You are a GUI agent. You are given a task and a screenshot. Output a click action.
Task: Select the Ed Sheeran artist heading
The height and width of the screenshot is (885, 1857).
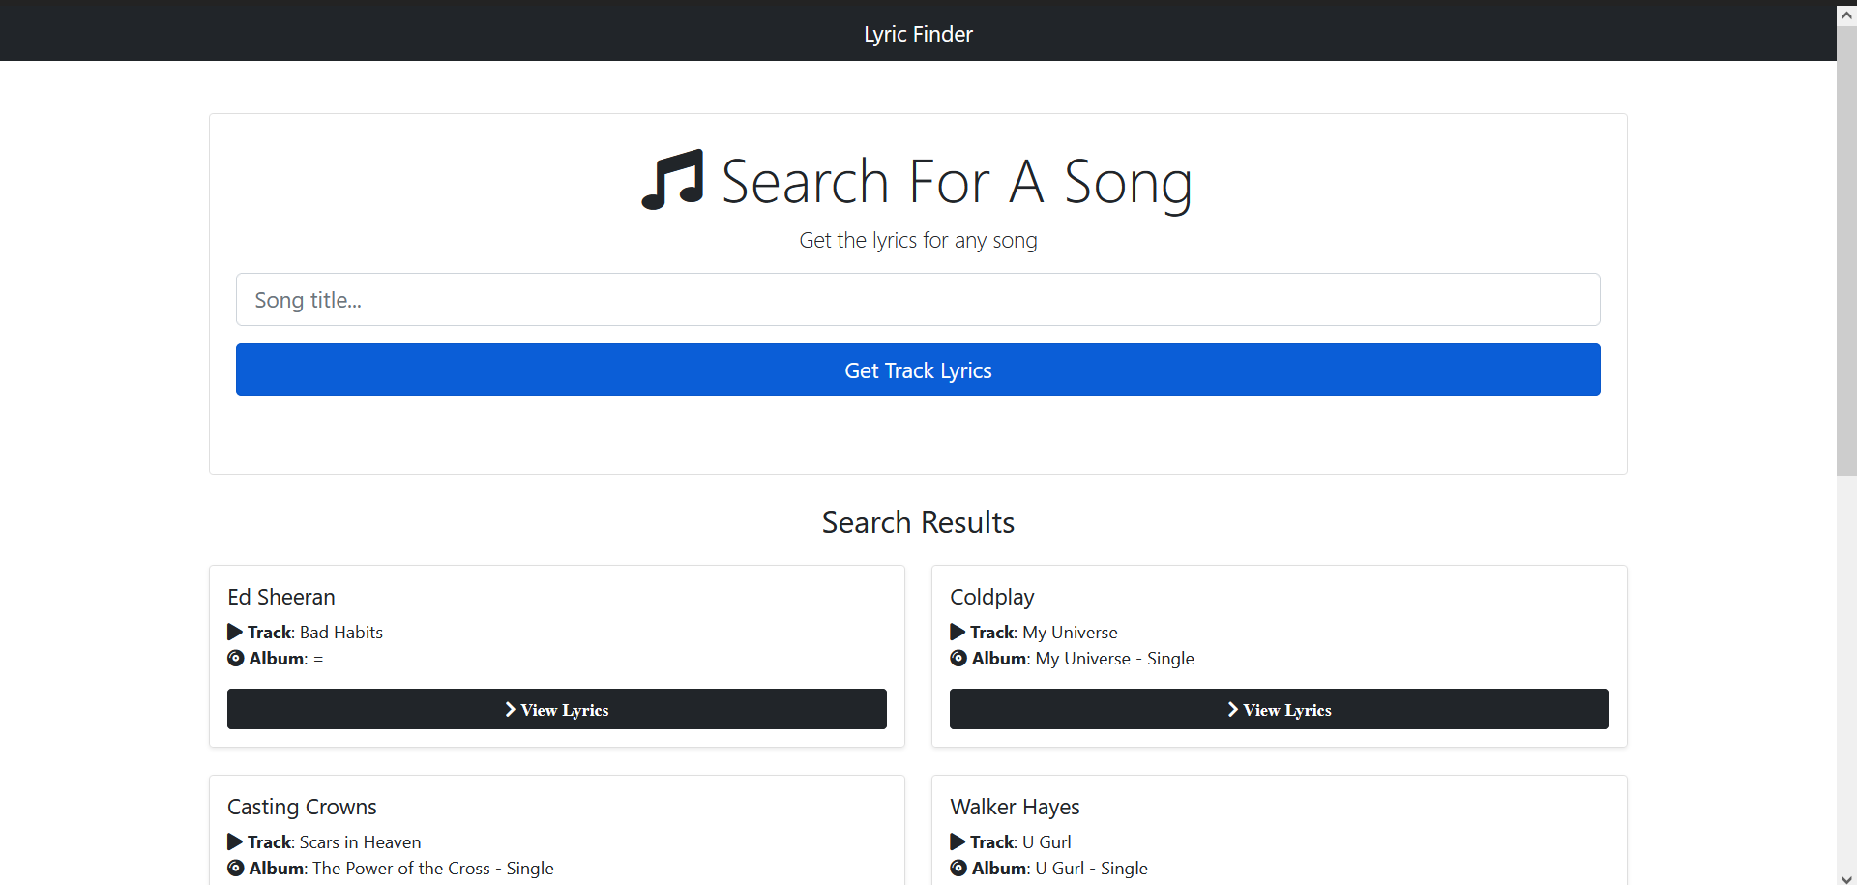click(281, 597)
